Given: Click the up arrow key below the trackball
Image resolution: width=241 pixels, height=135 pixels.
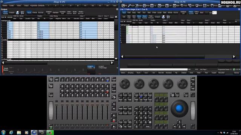Looking at the screenshot, I should click(179, 122).
